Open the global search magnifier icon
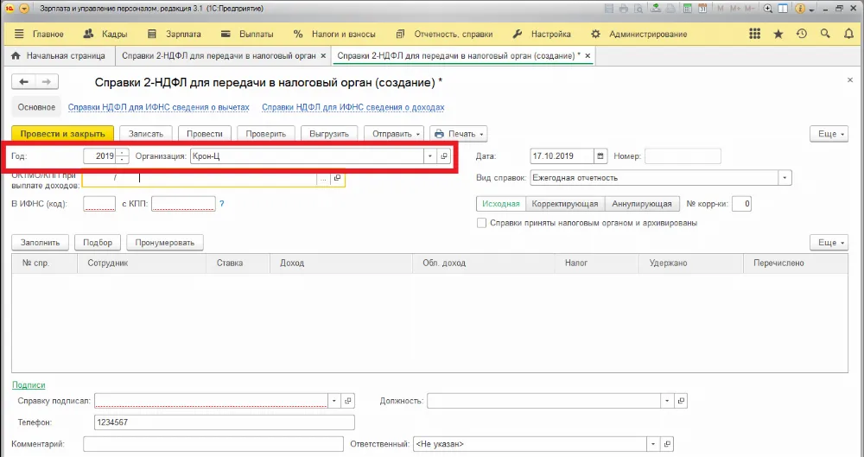Screen dimensions: 864x457 coord(825,35)
